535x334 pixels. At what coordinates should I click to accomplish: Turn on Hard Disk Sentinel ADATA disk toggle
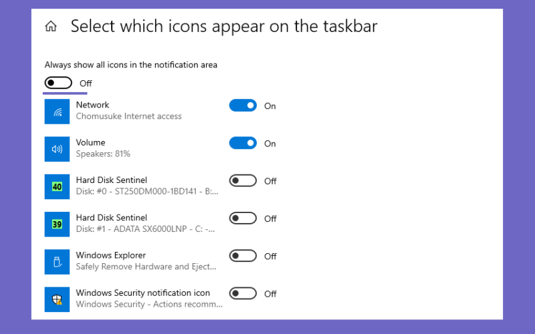pyautogui.click(x=243, y=218)
